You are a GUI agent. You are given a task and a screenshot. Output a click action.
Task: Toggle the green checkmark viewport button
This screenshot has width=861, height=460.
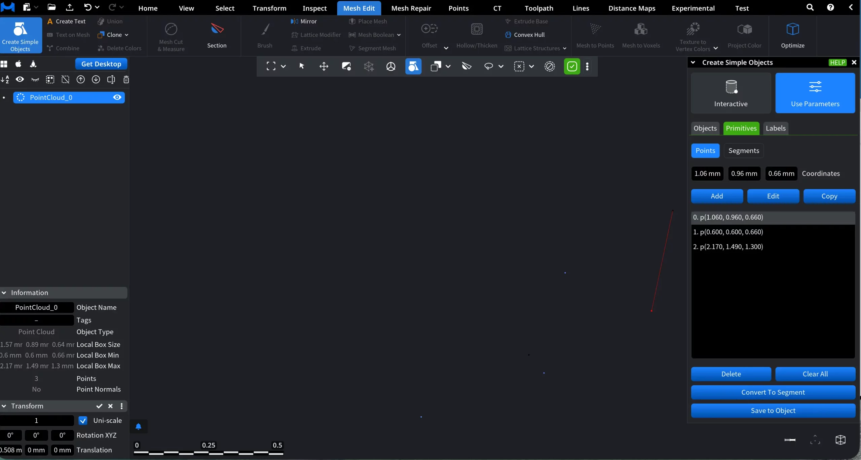coord(572,66)
